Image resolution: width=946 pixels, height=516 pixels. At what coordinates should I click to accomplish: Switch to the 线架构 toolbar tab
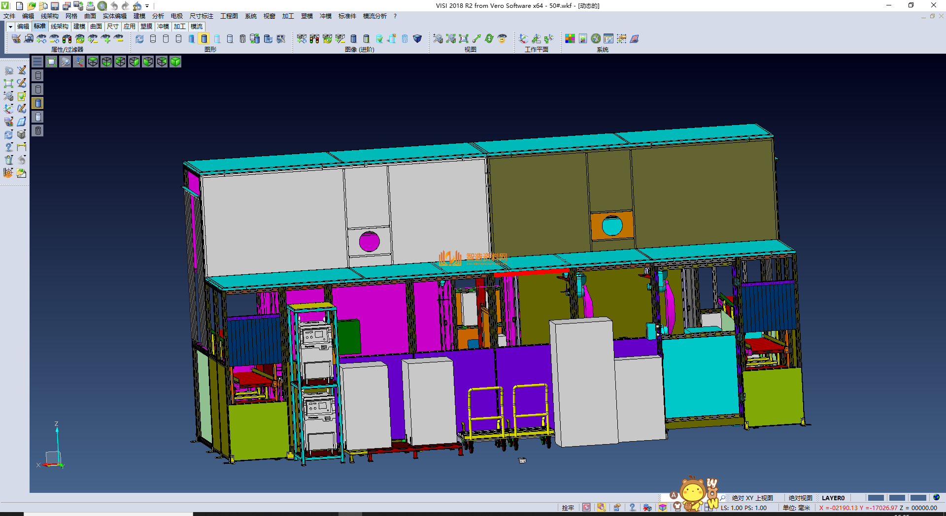[x=59, y=27]
